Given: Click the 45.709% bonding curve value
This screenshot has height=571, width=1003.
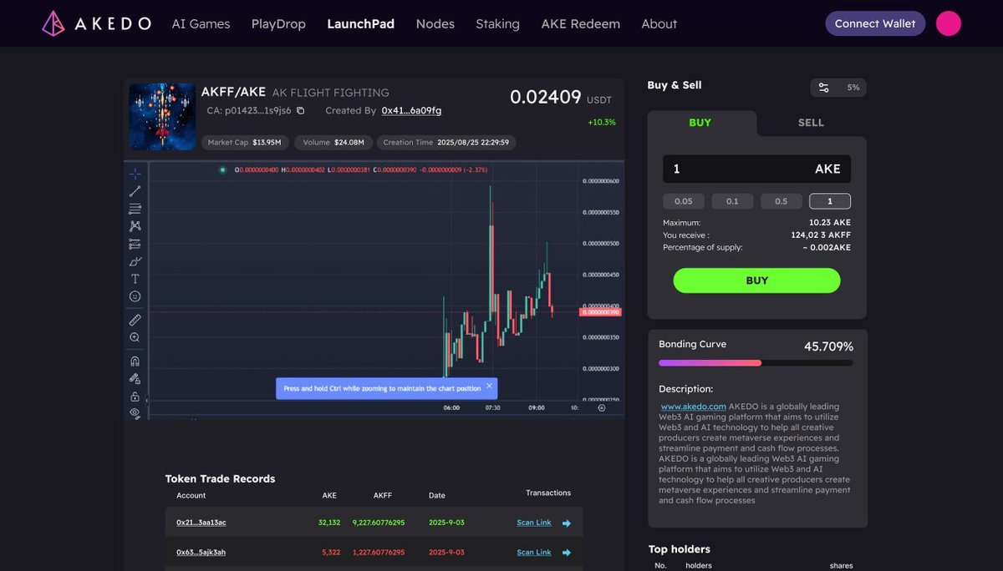Looking at the screenshot, I should click(x=828, y=346).
